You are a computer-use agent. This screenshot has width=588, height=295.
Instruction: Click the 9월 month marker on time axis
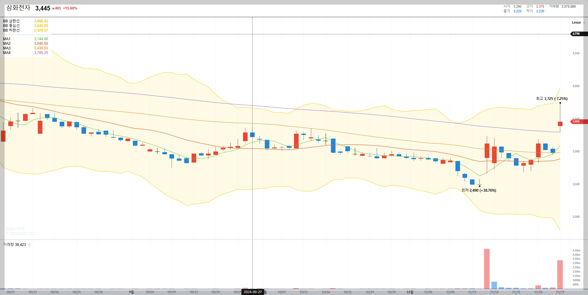point(131,292)
